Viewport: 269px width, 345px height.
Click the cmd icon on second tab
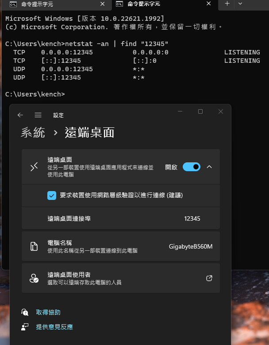[119, 4]
